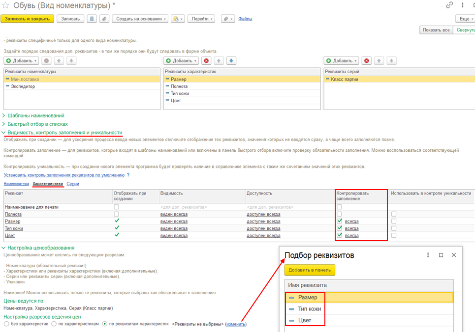
Task: Delete the selected characteristic attribute with red X
Action: [x=206, y=61]
